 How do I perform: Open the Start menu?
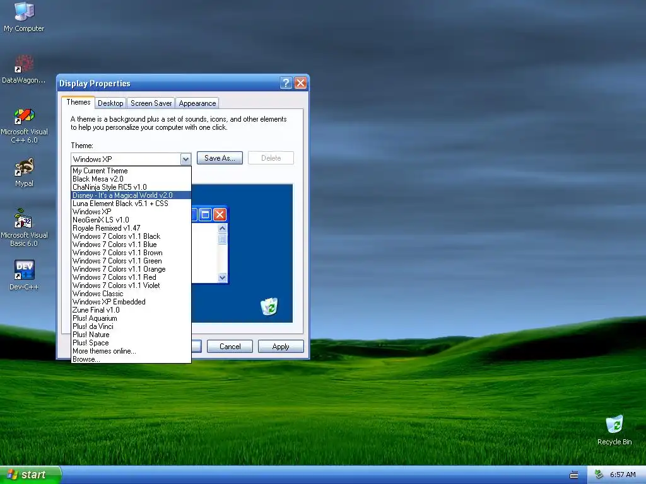coord(30,475)
